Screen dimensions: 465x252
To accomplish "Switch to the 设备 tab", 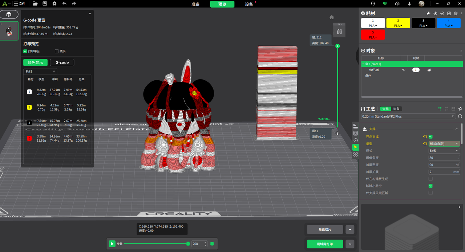I will 249,4.
